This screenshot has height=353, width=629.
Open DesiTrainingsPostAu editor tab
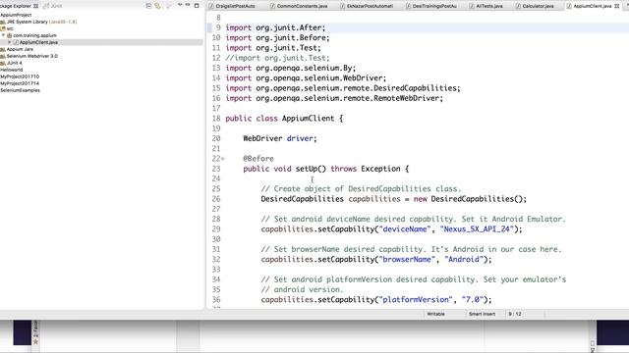click(x=431, y=6)
